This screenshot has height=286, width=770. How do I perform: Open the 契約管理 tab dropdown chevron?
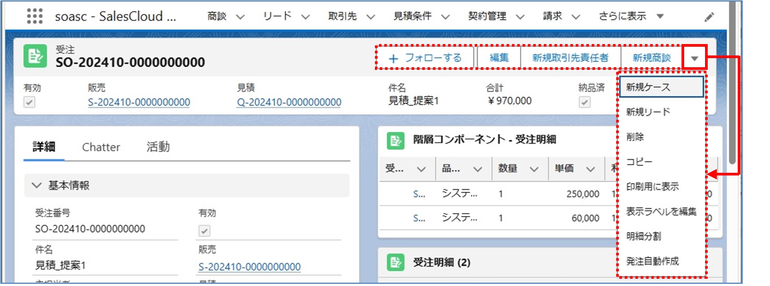click(x=520, y=17)
